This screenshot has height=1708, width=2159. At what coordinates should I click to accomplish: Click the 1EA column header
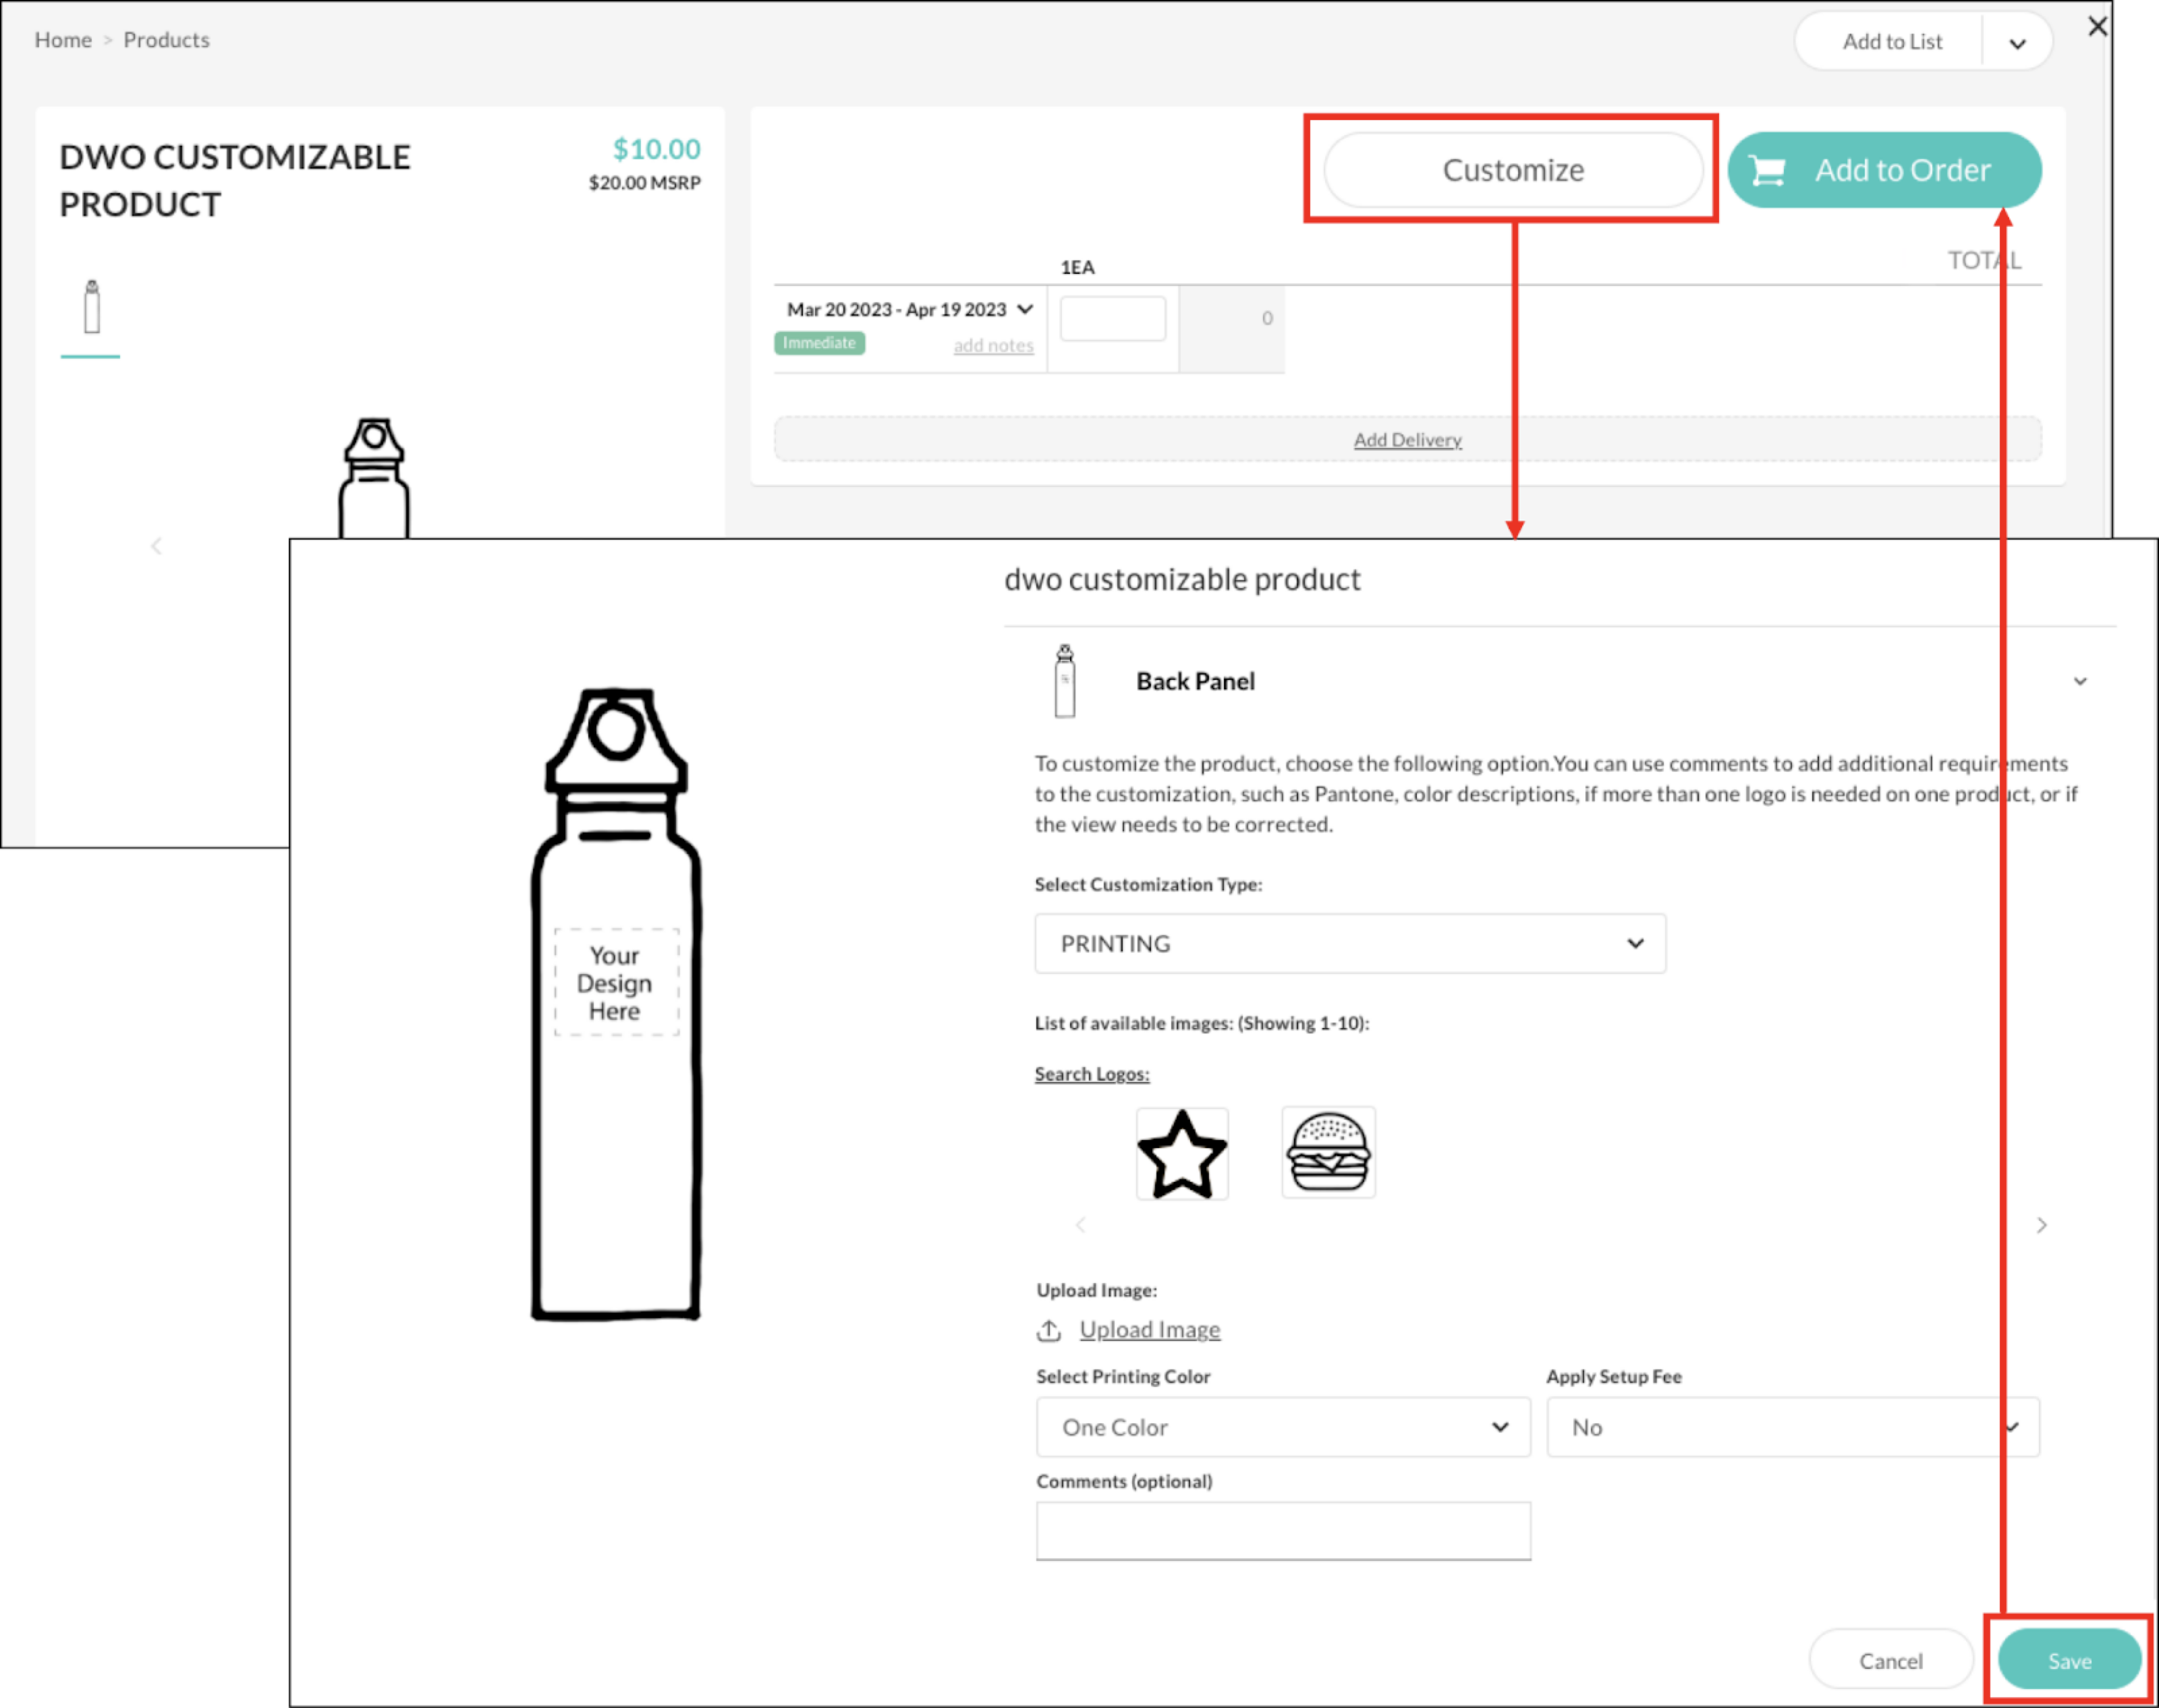pos(1077,268)
